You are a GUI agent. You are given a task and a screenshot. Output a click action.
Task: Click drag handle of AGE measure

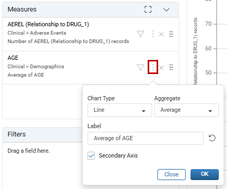pos(171,67)
